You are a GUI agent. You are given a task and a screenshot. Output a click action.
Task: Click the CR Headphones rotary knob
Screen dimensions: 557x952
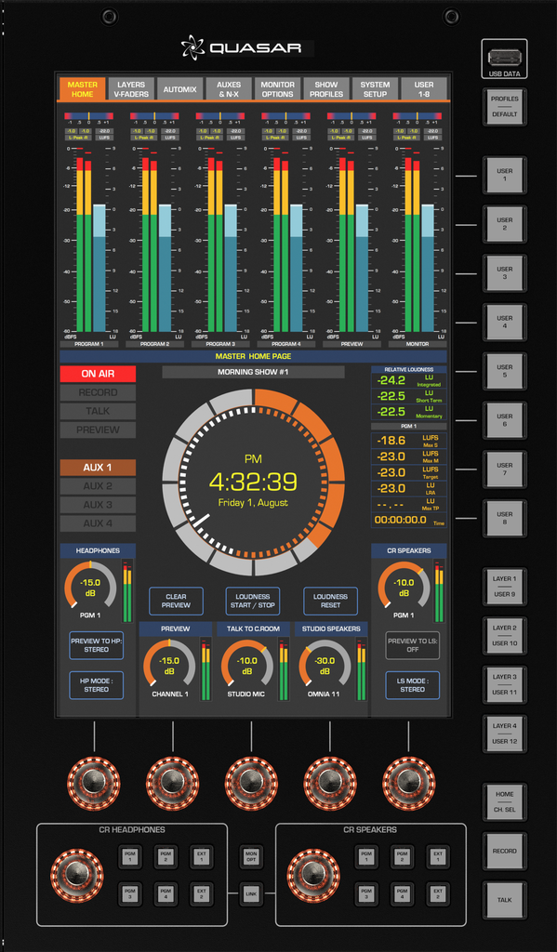click(x=75, y=874)
